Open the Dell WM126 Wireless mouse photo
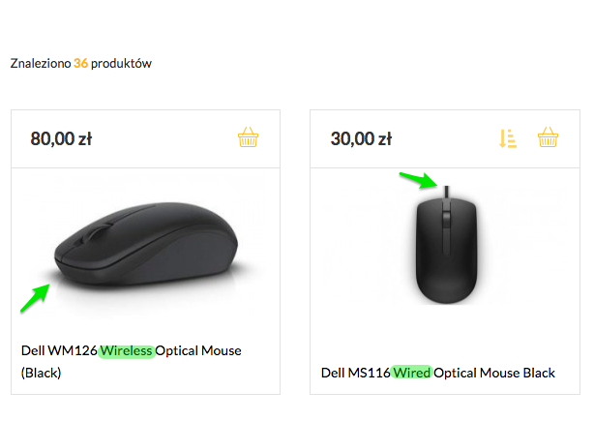Screen dimensions: 594x421 (x=146, y=249)
